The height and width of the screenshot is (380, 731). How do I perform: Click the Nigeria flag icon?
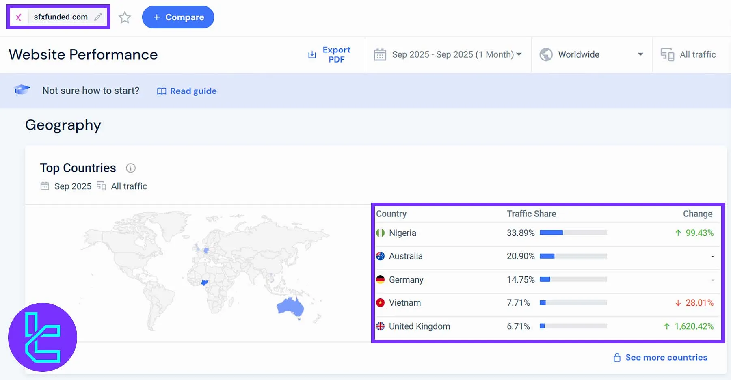[380, 233]
